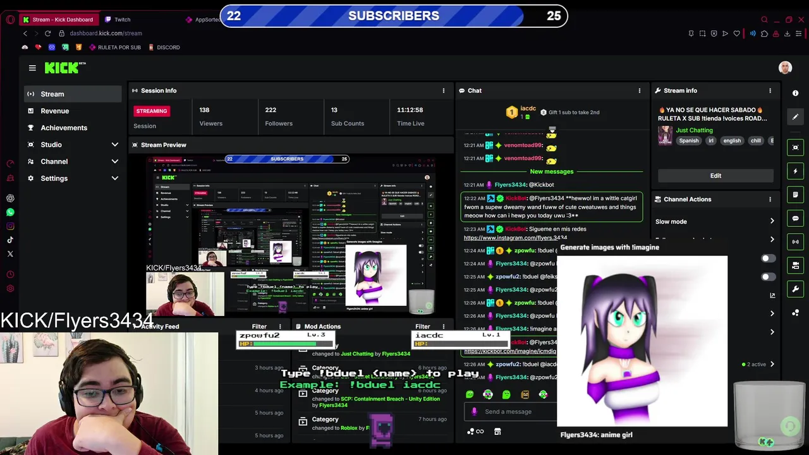Expand second Channel Actions row arrow

(772, 240)
